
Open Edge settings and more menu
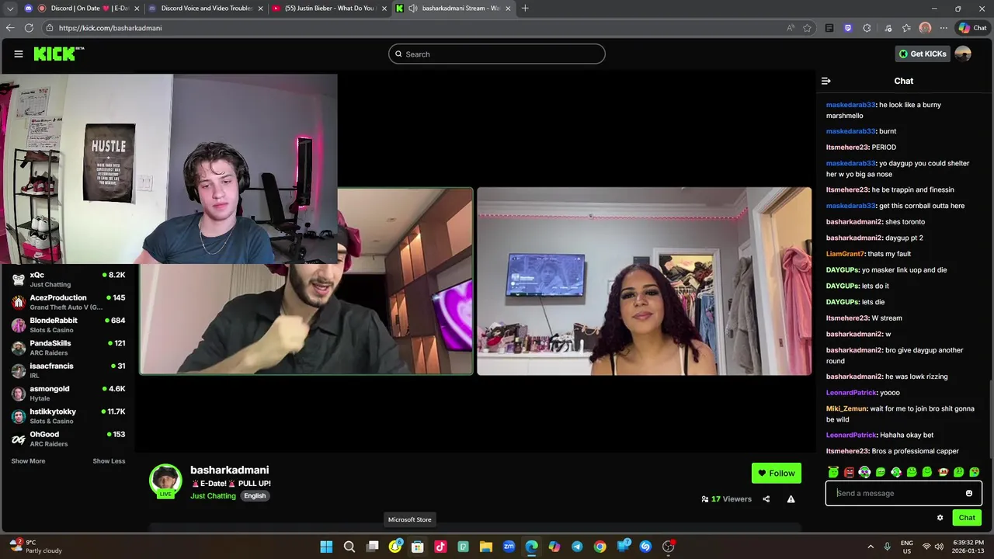944,28
